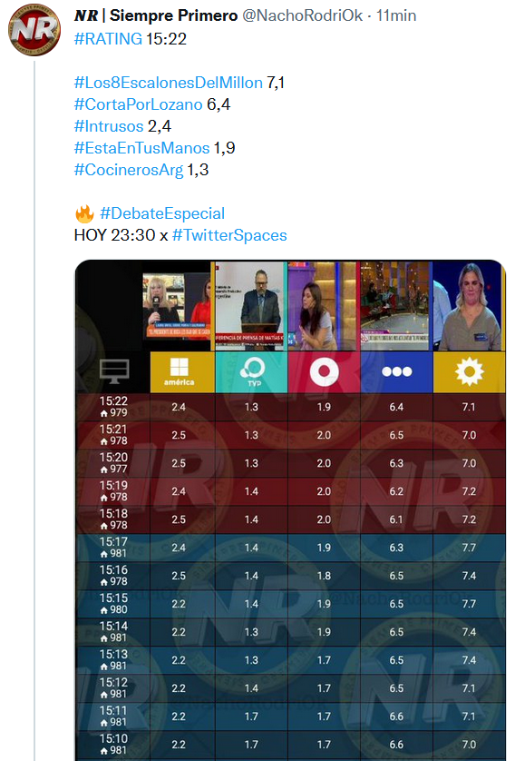Viewport: 515px width, 761px height.
Task: Click the fire emoji before DebateEspecial
Action: pyautogui.click(x=84, y=213)
